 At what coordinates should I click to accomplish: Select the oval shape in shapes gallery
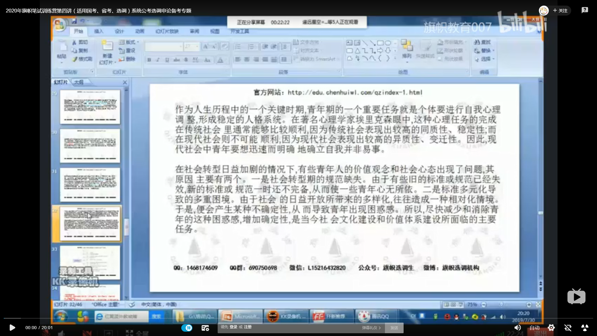pos(388,43)
